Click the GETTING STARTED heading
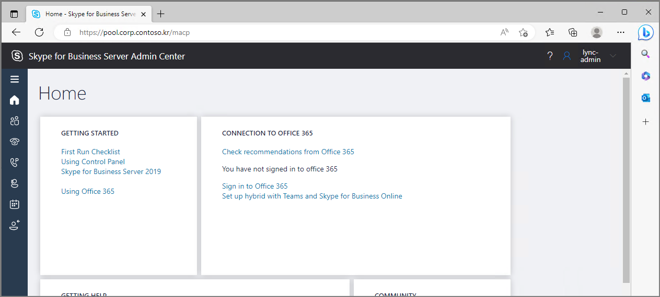 [x=90, y=133]
